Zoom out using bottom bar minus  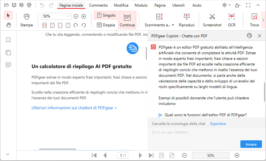click(x=184, y=155)
